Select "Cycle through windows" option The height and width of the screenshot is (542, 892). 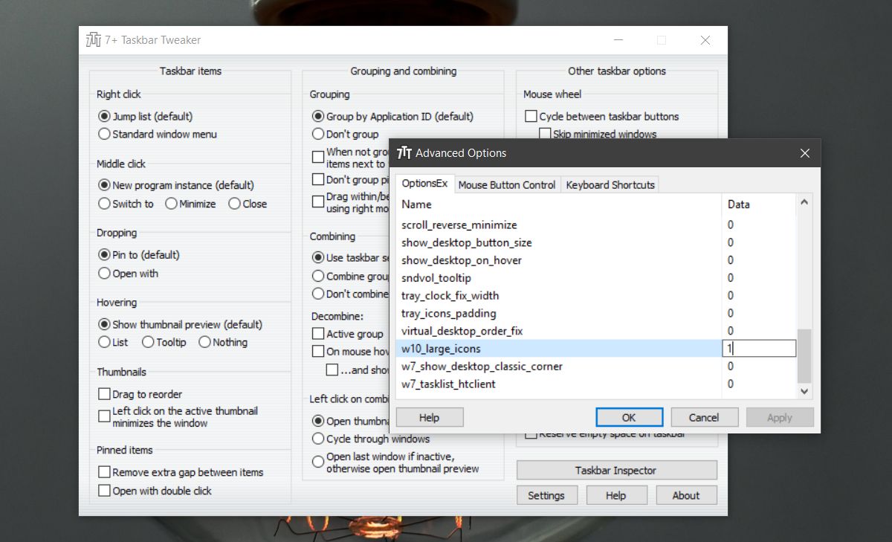click(x=318, y=439)
